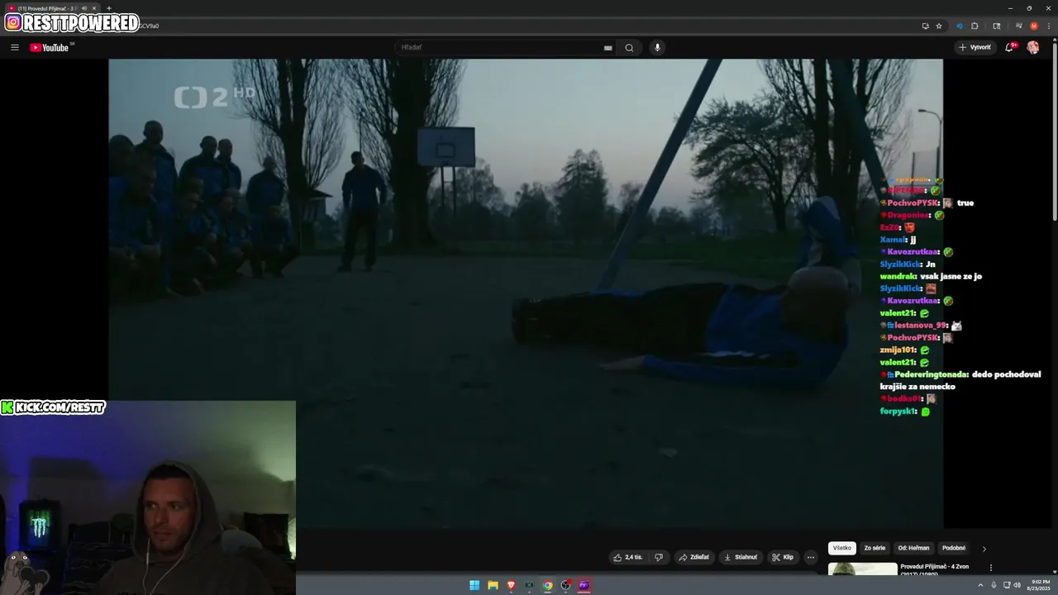Click the Chrome profile avatar

[1033, 26]
